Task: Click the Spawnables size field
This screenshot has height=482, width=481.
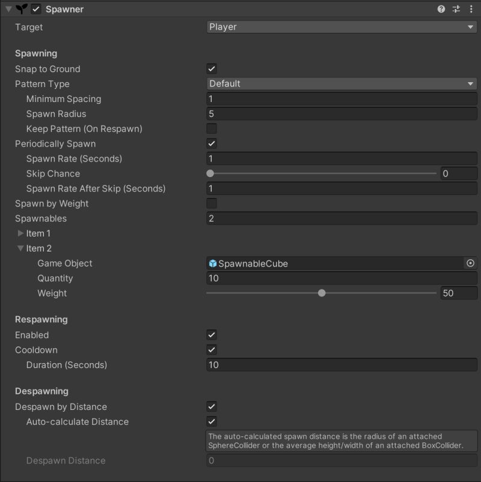Action: click(341, 218)
